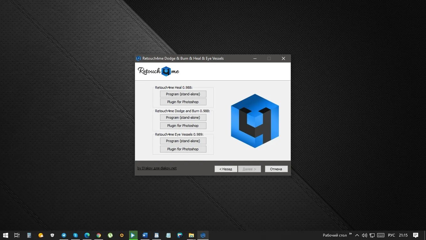The width and height of the screenshot is (426, 240).
Task: Show hidden system tray icons
Action: tap(357, 235)
